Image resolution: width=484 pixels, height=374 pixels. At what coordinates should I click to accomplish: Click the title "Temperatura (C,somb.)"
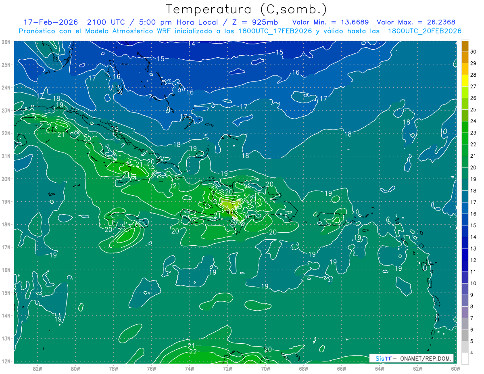(x=246, y=10)
